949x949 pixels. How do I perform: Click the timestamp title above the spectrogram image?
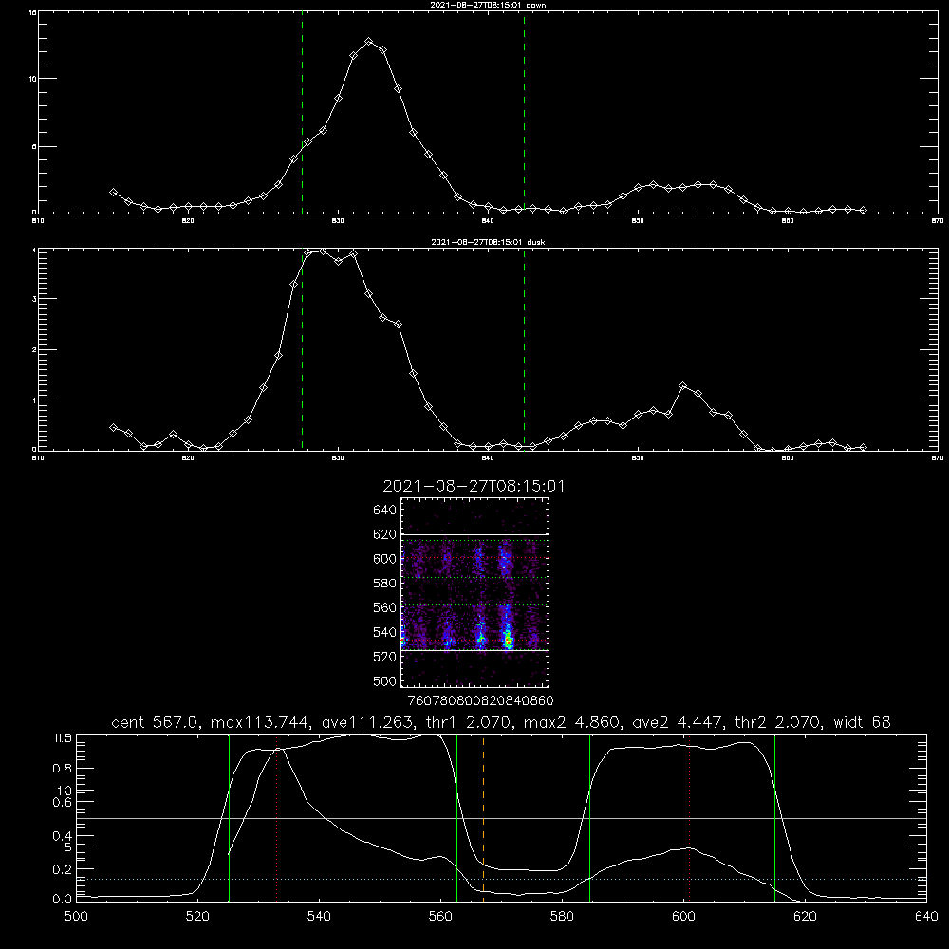click(x=474, y=486)
